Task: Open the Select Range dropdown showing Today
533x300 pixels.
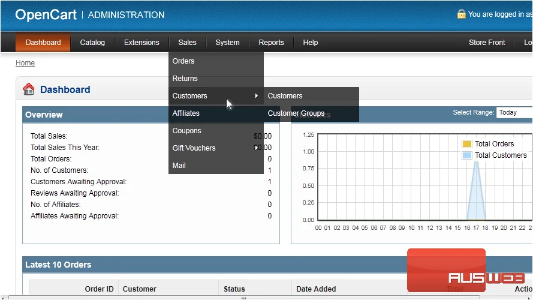Action: coord(514,112)
